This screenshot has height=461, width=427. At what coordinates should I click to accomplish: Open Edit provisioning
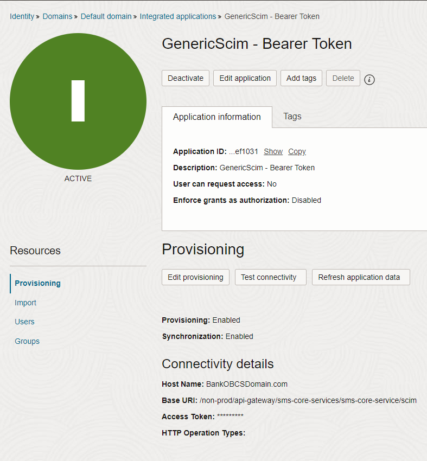[x=195, y=277]
